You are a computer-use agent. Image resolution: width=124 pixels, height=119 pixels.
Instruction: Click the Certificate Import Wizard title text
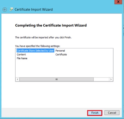coord(34,10)
